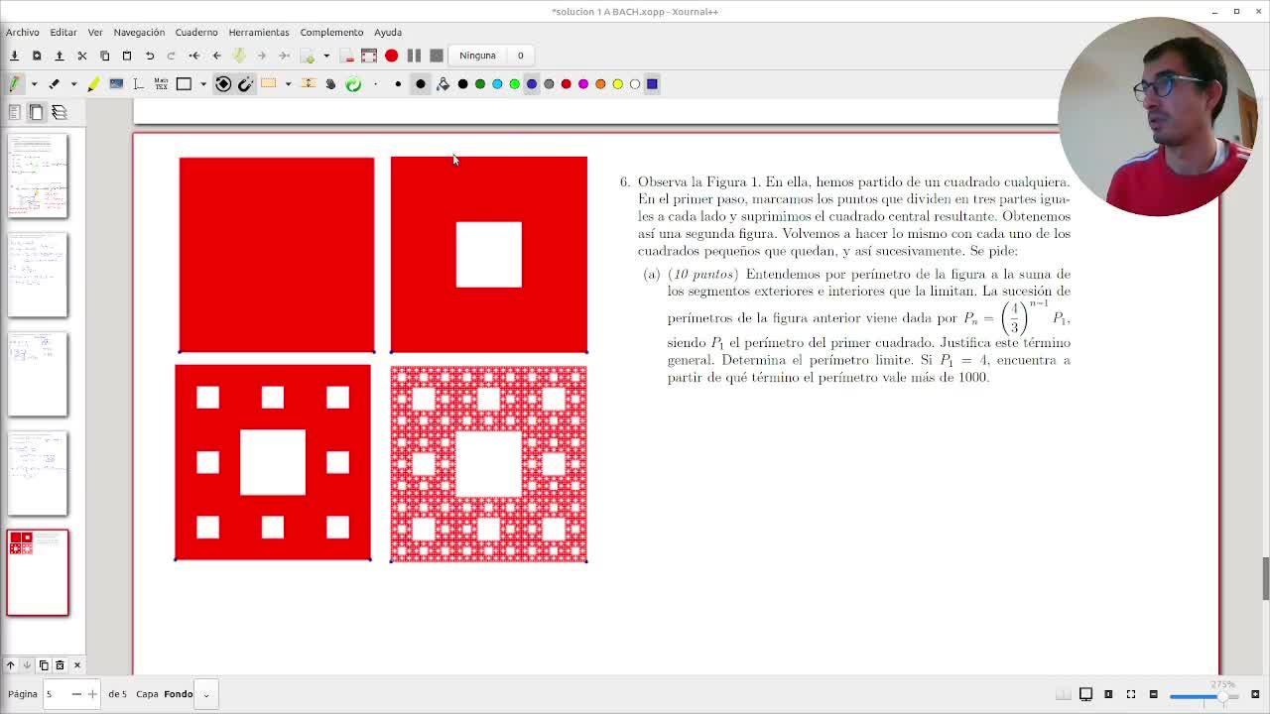Toggle the Snap to Rotation setter
Viewport: 1270px width, 714px height.
coord(223,84)
